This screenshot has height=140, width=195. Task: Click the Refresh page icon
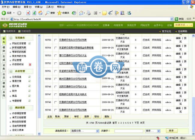click(x=34, y=13)
